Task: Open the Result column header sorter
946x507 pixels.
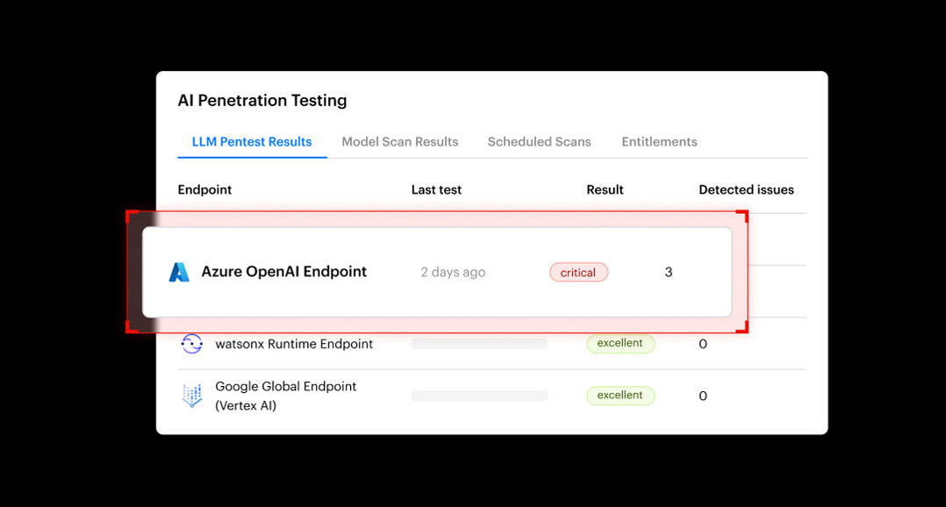Action: (x=605, y=189)
